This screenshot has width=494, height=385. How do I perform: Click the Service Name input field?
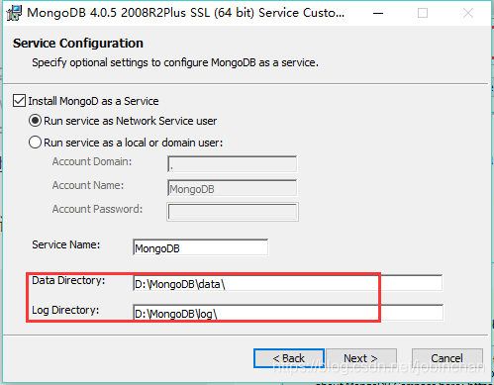[x=201, y=247]
